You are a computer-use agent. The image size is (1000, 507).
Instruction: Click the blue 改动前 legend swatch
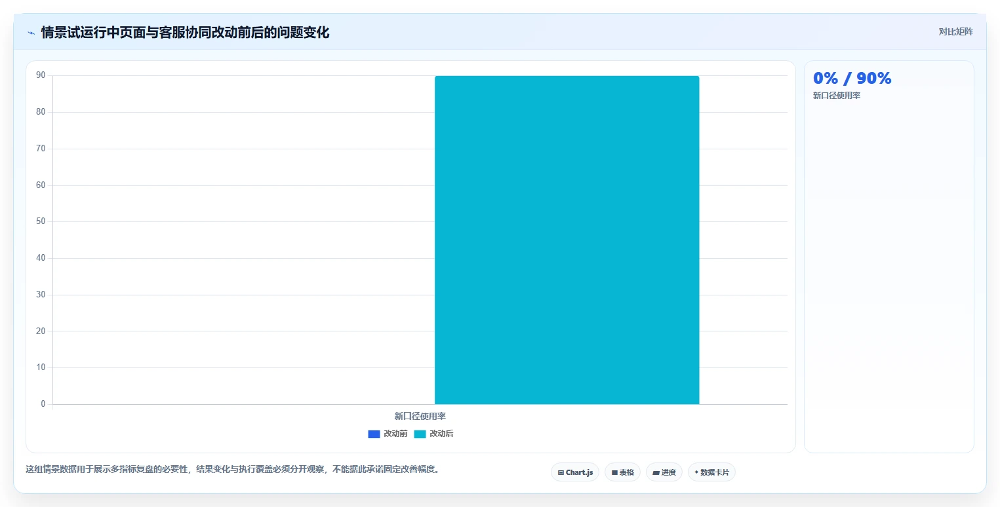(374, 434)
